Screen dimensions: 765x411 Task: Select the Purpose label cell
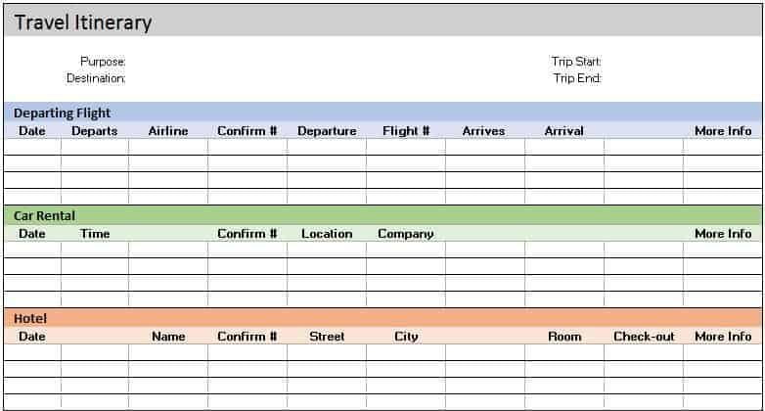[103, 62]
